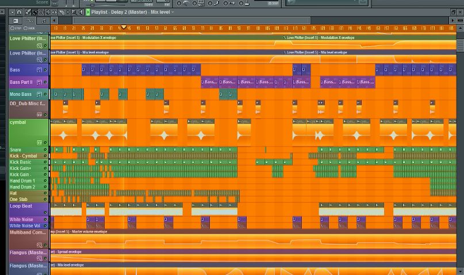The width and height of the screenshot is (464, 275).
Task: Open menu on second Love Philter Mix level clip
Action: pos(285,52)
